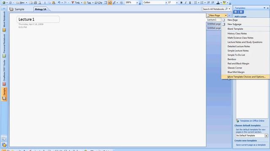270x151 pixels.
Task: Toggle Underline formatting
Action: [190, 3]
